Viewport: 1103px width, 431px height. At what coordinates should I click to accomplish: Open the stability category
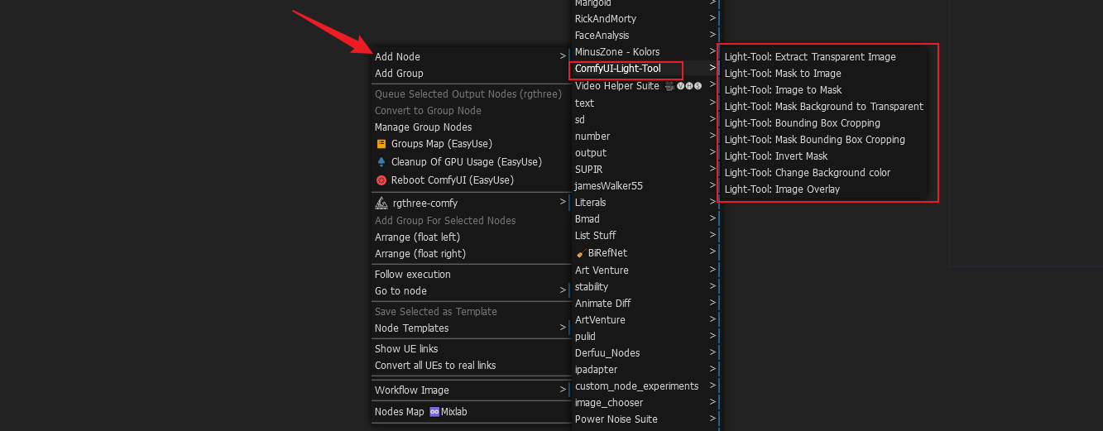(x=645, y=287)
